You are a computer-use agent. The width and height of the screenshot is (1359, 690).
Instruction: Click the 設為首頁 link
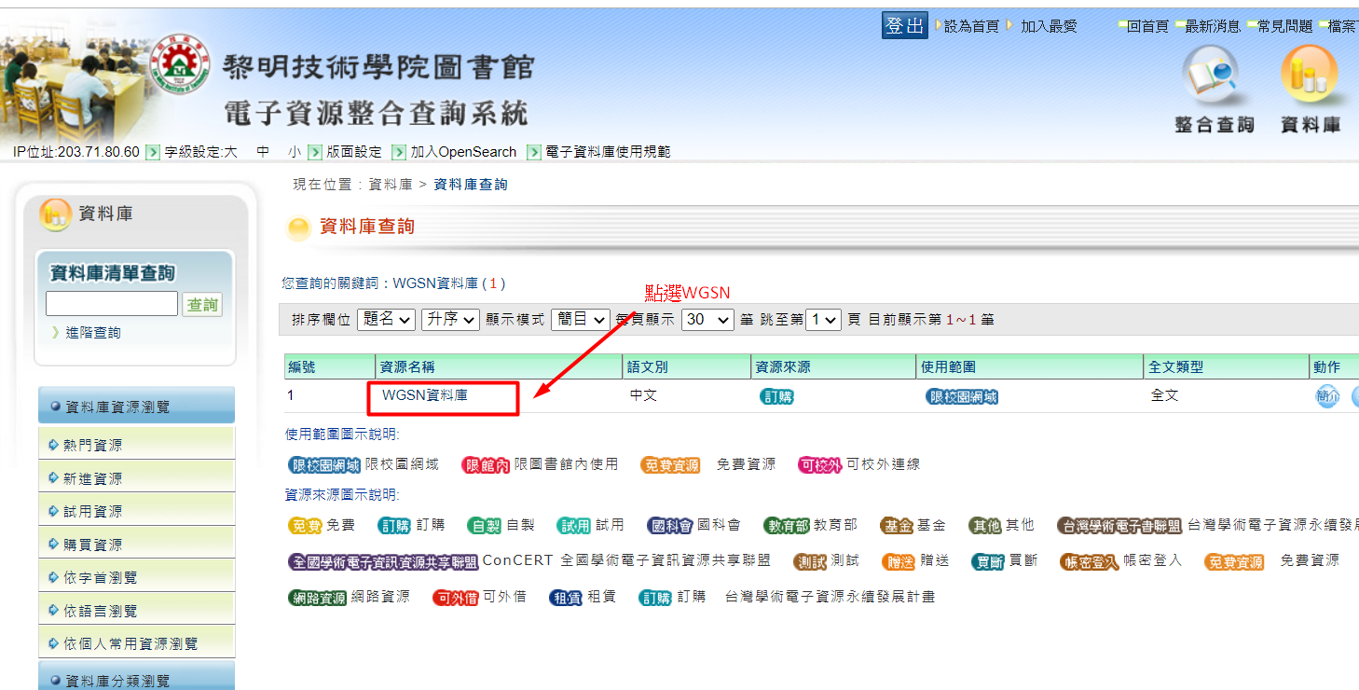(971, 26)
